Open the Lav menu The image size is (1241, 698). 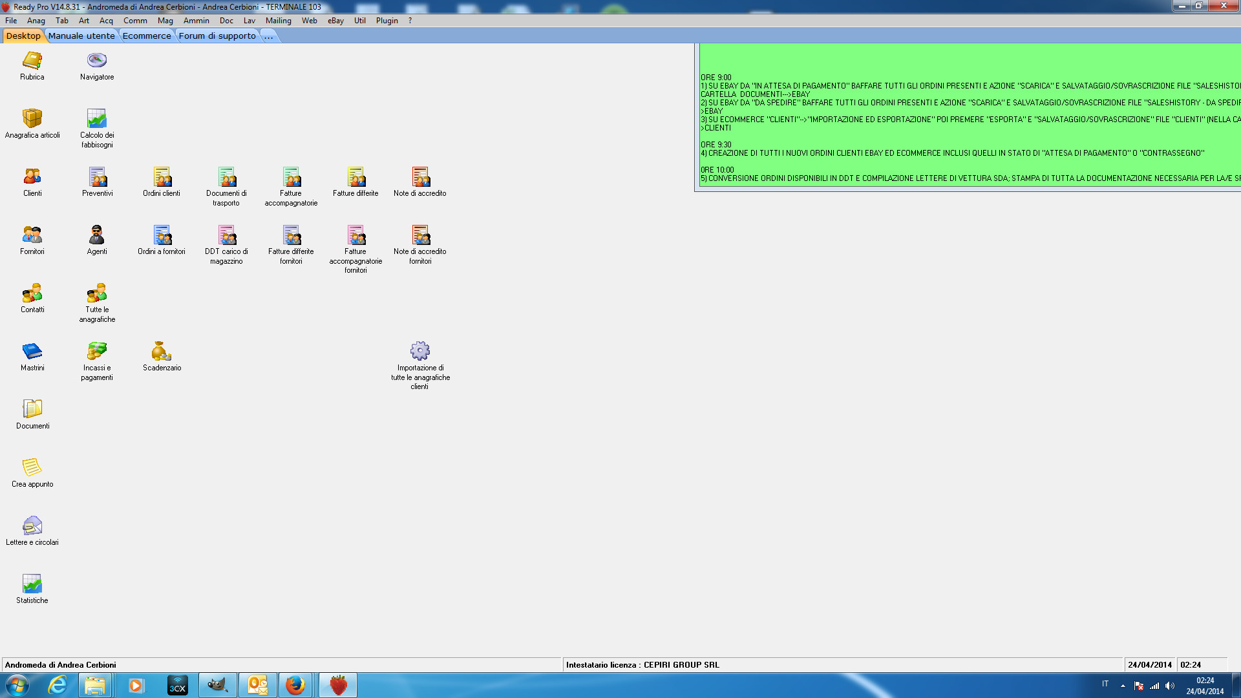tap(249, 21)
